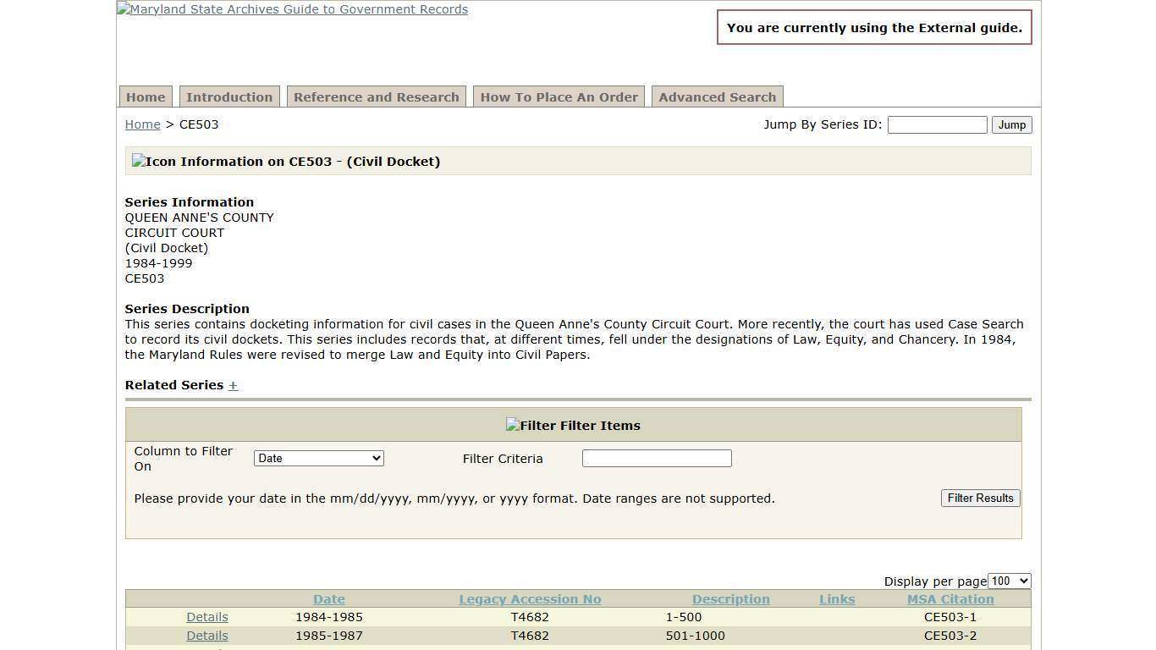
Task: Click inside the Jump By Series ID field
Action: [937, 124]
